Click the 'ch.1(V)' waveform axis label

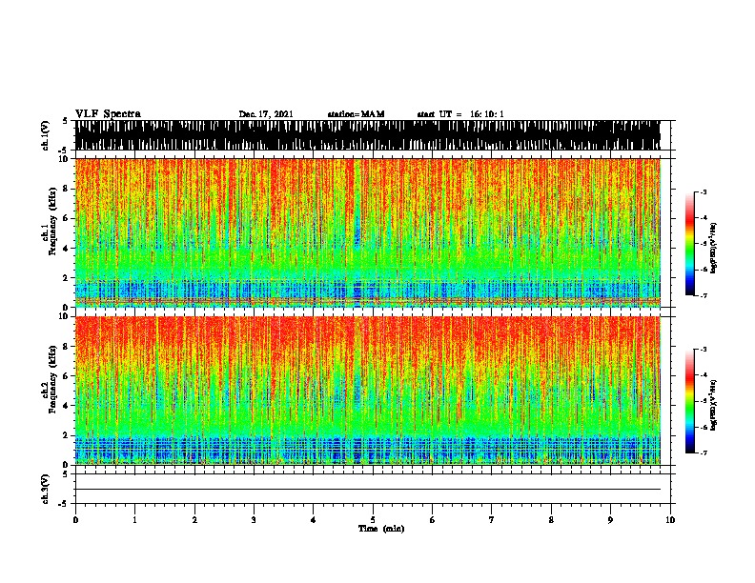(x=46, y=135)
